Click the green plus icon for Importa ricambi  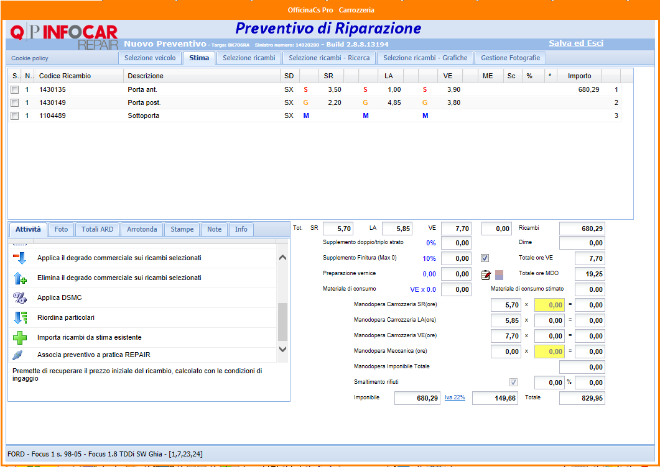[x=20, y=338]
